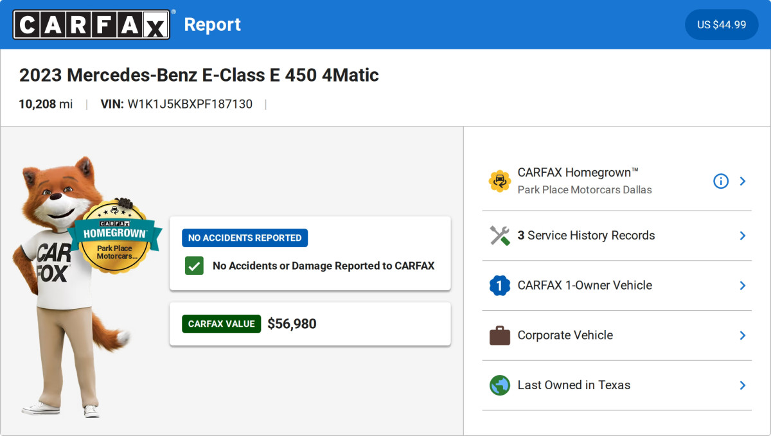Open the Corporate Vehicle link

pyautogui.click(x=565, y=335)
